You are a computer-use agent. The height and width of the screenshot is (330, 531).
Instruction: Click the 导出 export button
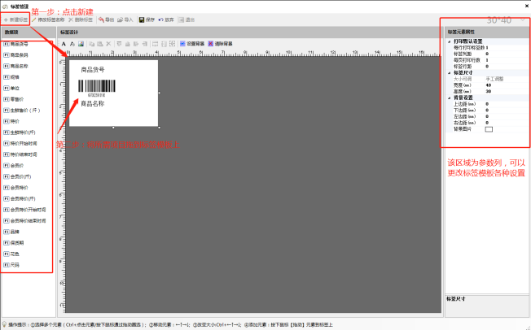pyautogui.click(x=107, y=20)
